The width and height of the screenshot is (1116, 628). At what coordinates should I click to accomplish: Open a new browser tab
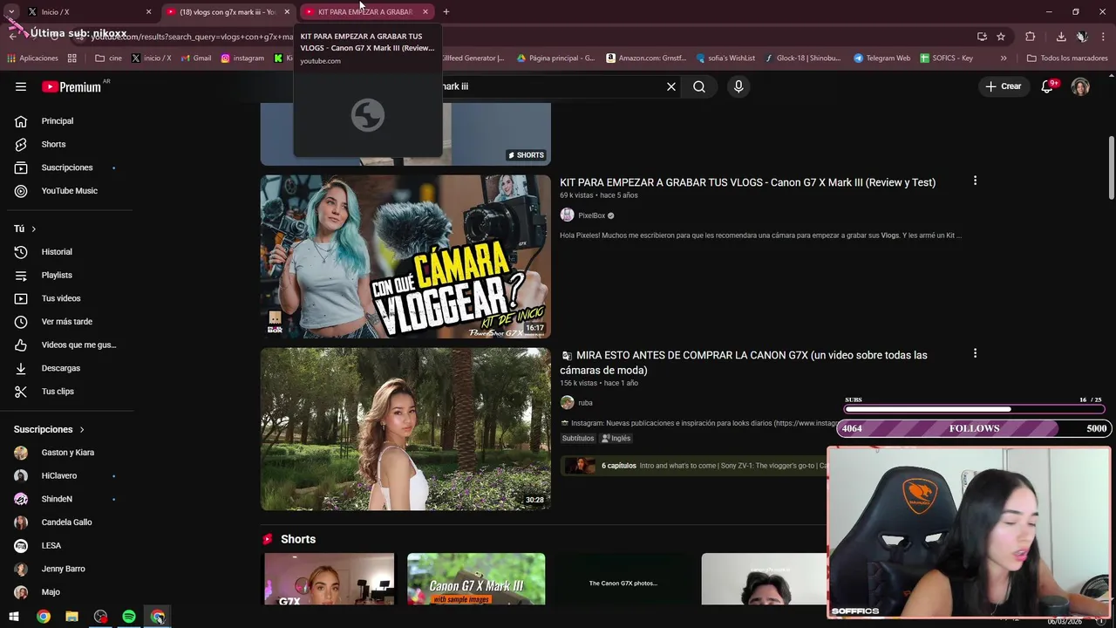[x=446, y=11]
